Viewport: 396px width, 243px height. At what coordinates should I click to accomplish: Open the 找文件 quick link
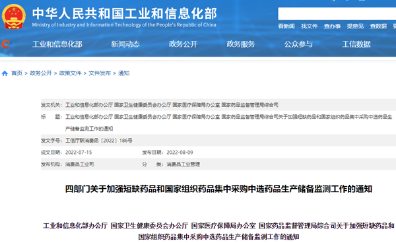coord(309,26)
